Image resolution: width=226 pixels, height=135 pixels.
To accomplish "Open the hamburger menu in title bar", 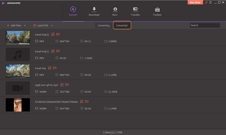I will [211, 2].
